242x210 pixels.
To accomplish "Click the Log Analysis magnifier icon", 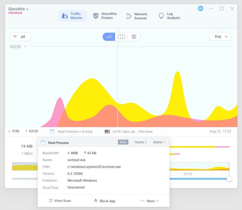I will (x=161, y=16).
